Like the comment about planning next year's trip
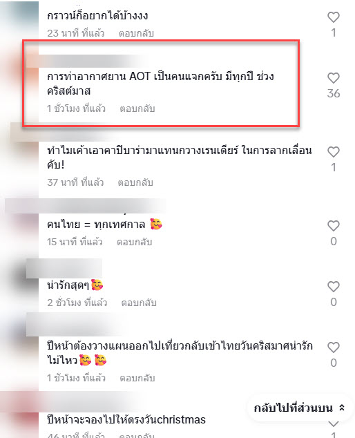 [x=333, y=347]
